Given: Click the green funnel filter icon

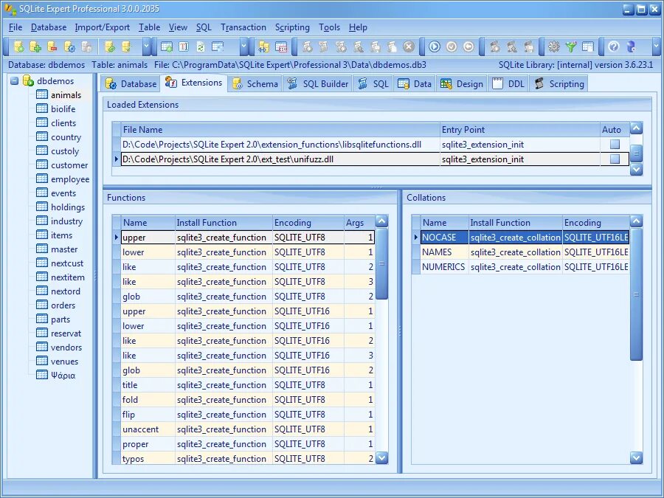Looking at the screenshot, I should tap(571, 46).
